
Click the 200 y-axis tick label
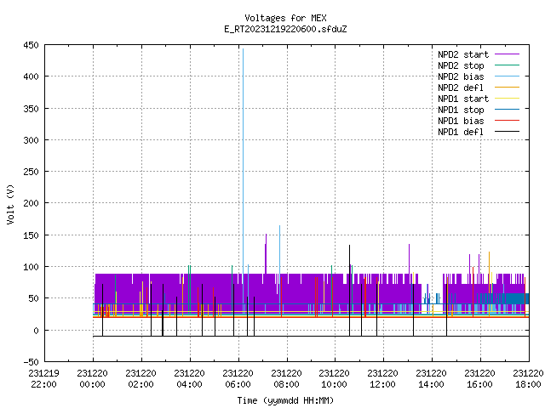(x=31, y=204)
